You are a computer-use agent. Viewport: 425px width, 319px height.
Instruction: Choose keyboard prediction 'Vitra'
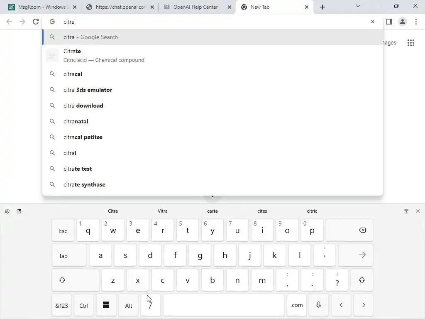pos(163,211)
